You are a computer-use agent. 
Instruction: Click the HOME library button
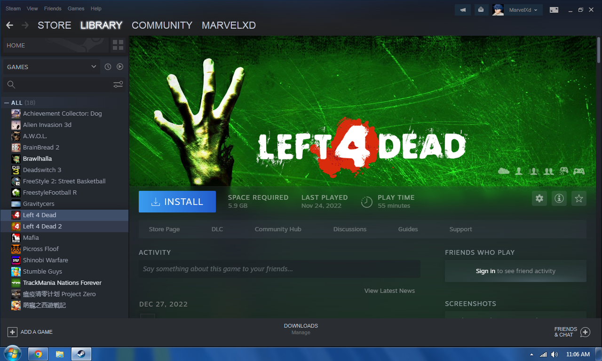point(55,45)
